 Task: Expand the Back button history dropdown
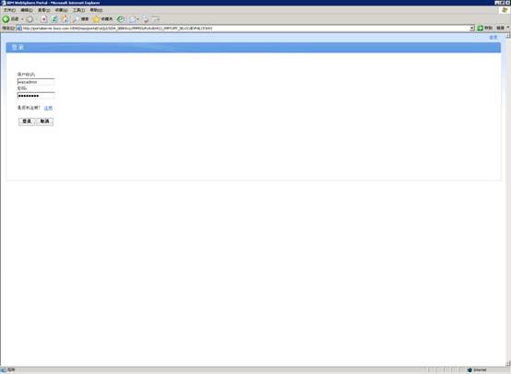click(22, 19)
